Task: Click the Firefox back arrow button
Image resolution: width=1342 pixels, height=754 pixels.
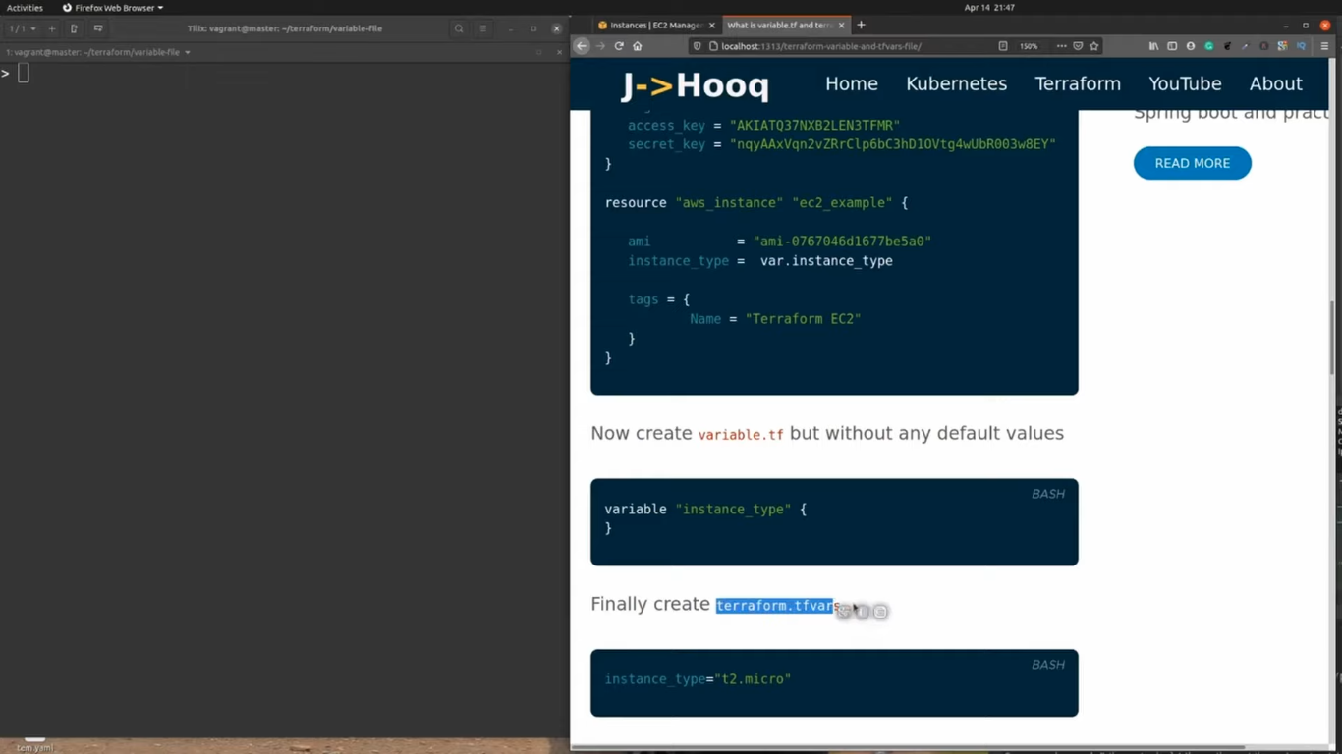Action: click(x=582, y=46)
